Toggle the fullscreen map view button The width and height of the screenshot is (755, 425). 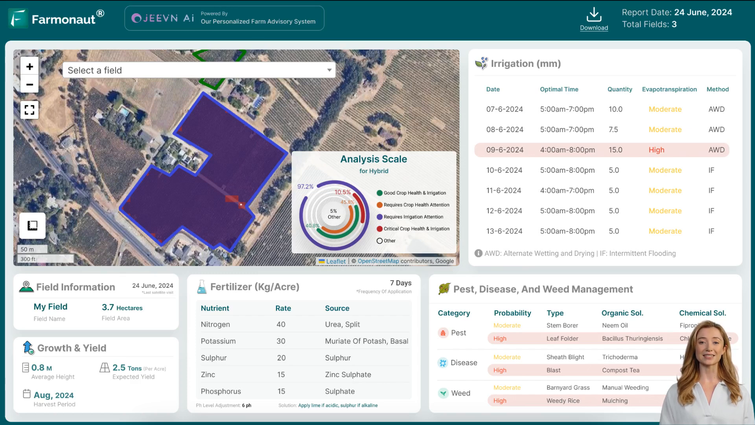[x=29, y=110]
